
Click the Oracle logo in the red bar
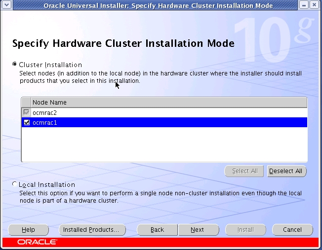pos(37,242)
